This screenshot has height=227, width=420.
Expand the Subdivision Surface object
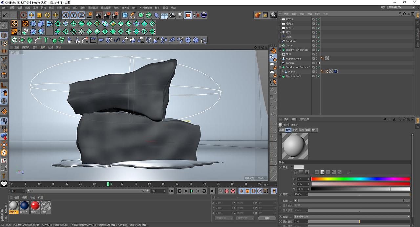[x=280, y=50]
